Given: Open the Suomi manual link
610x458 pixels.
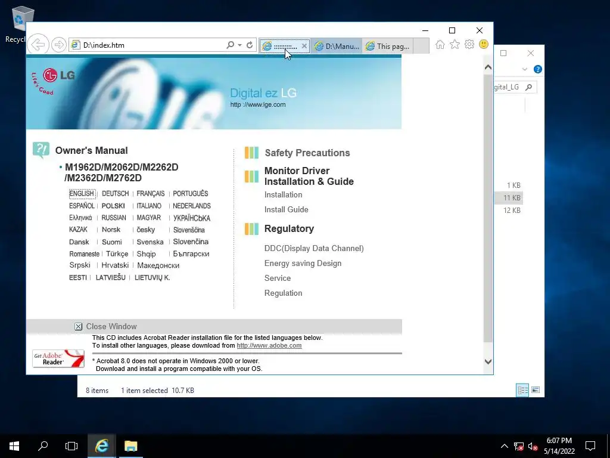Looking at the screenshot, I should [111, 242].
